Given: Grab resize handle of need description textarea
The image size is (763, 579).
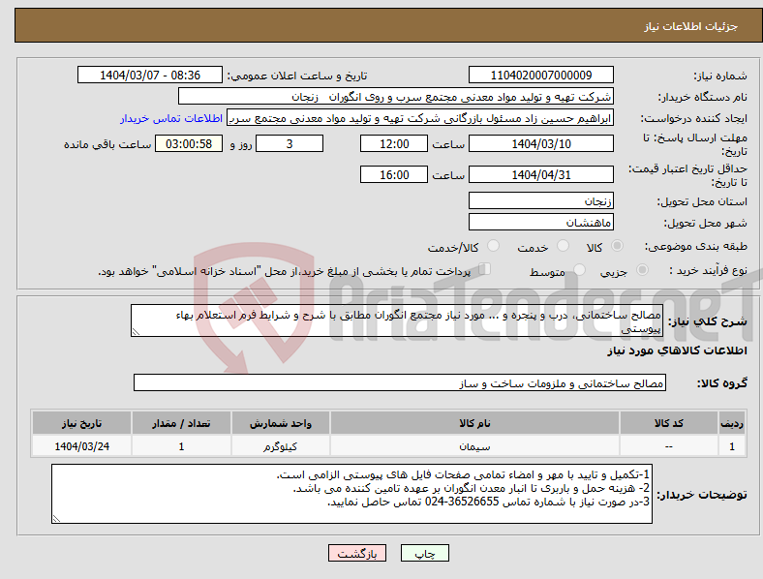Looking at the screenshot, I should tap(136, 332).
